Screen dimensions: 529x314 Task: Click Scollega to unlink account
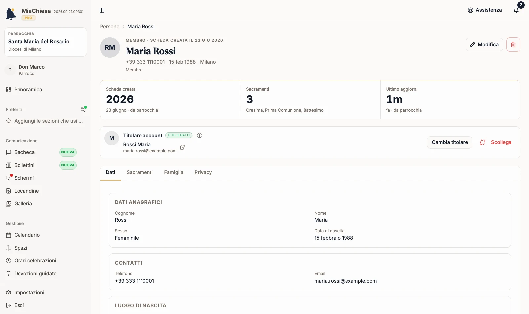[496, 142]
